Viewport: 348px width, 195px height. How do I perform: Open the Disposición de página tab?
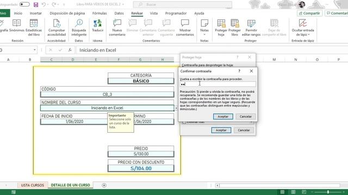[x=67, y=13]
